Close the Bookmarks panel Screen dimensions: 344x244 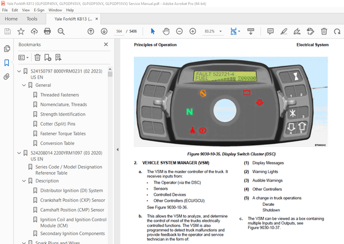[106, 44]
